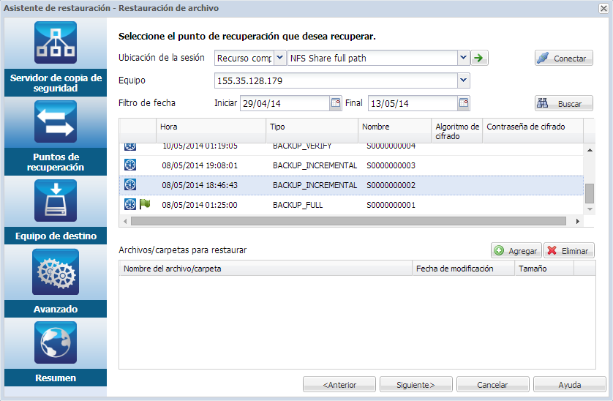
Task: Click the Siguiente> button
Action: pyautogui.click(x=415, y=384)
